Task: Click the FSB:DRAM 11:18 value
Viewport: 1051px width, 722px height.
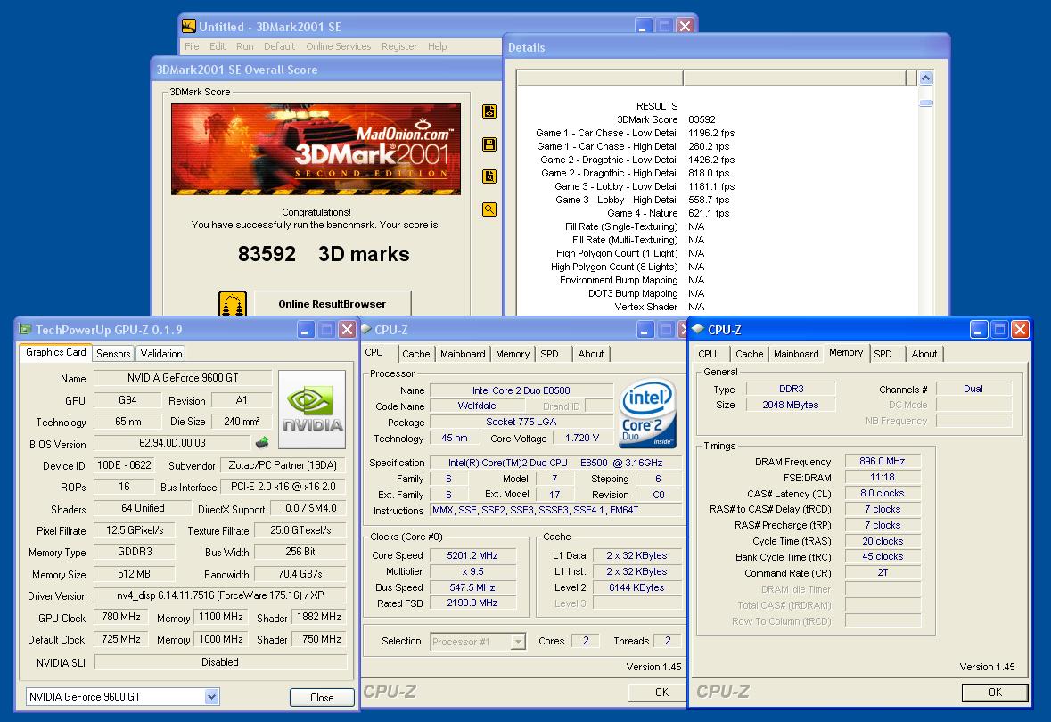Action: point(883,477)
